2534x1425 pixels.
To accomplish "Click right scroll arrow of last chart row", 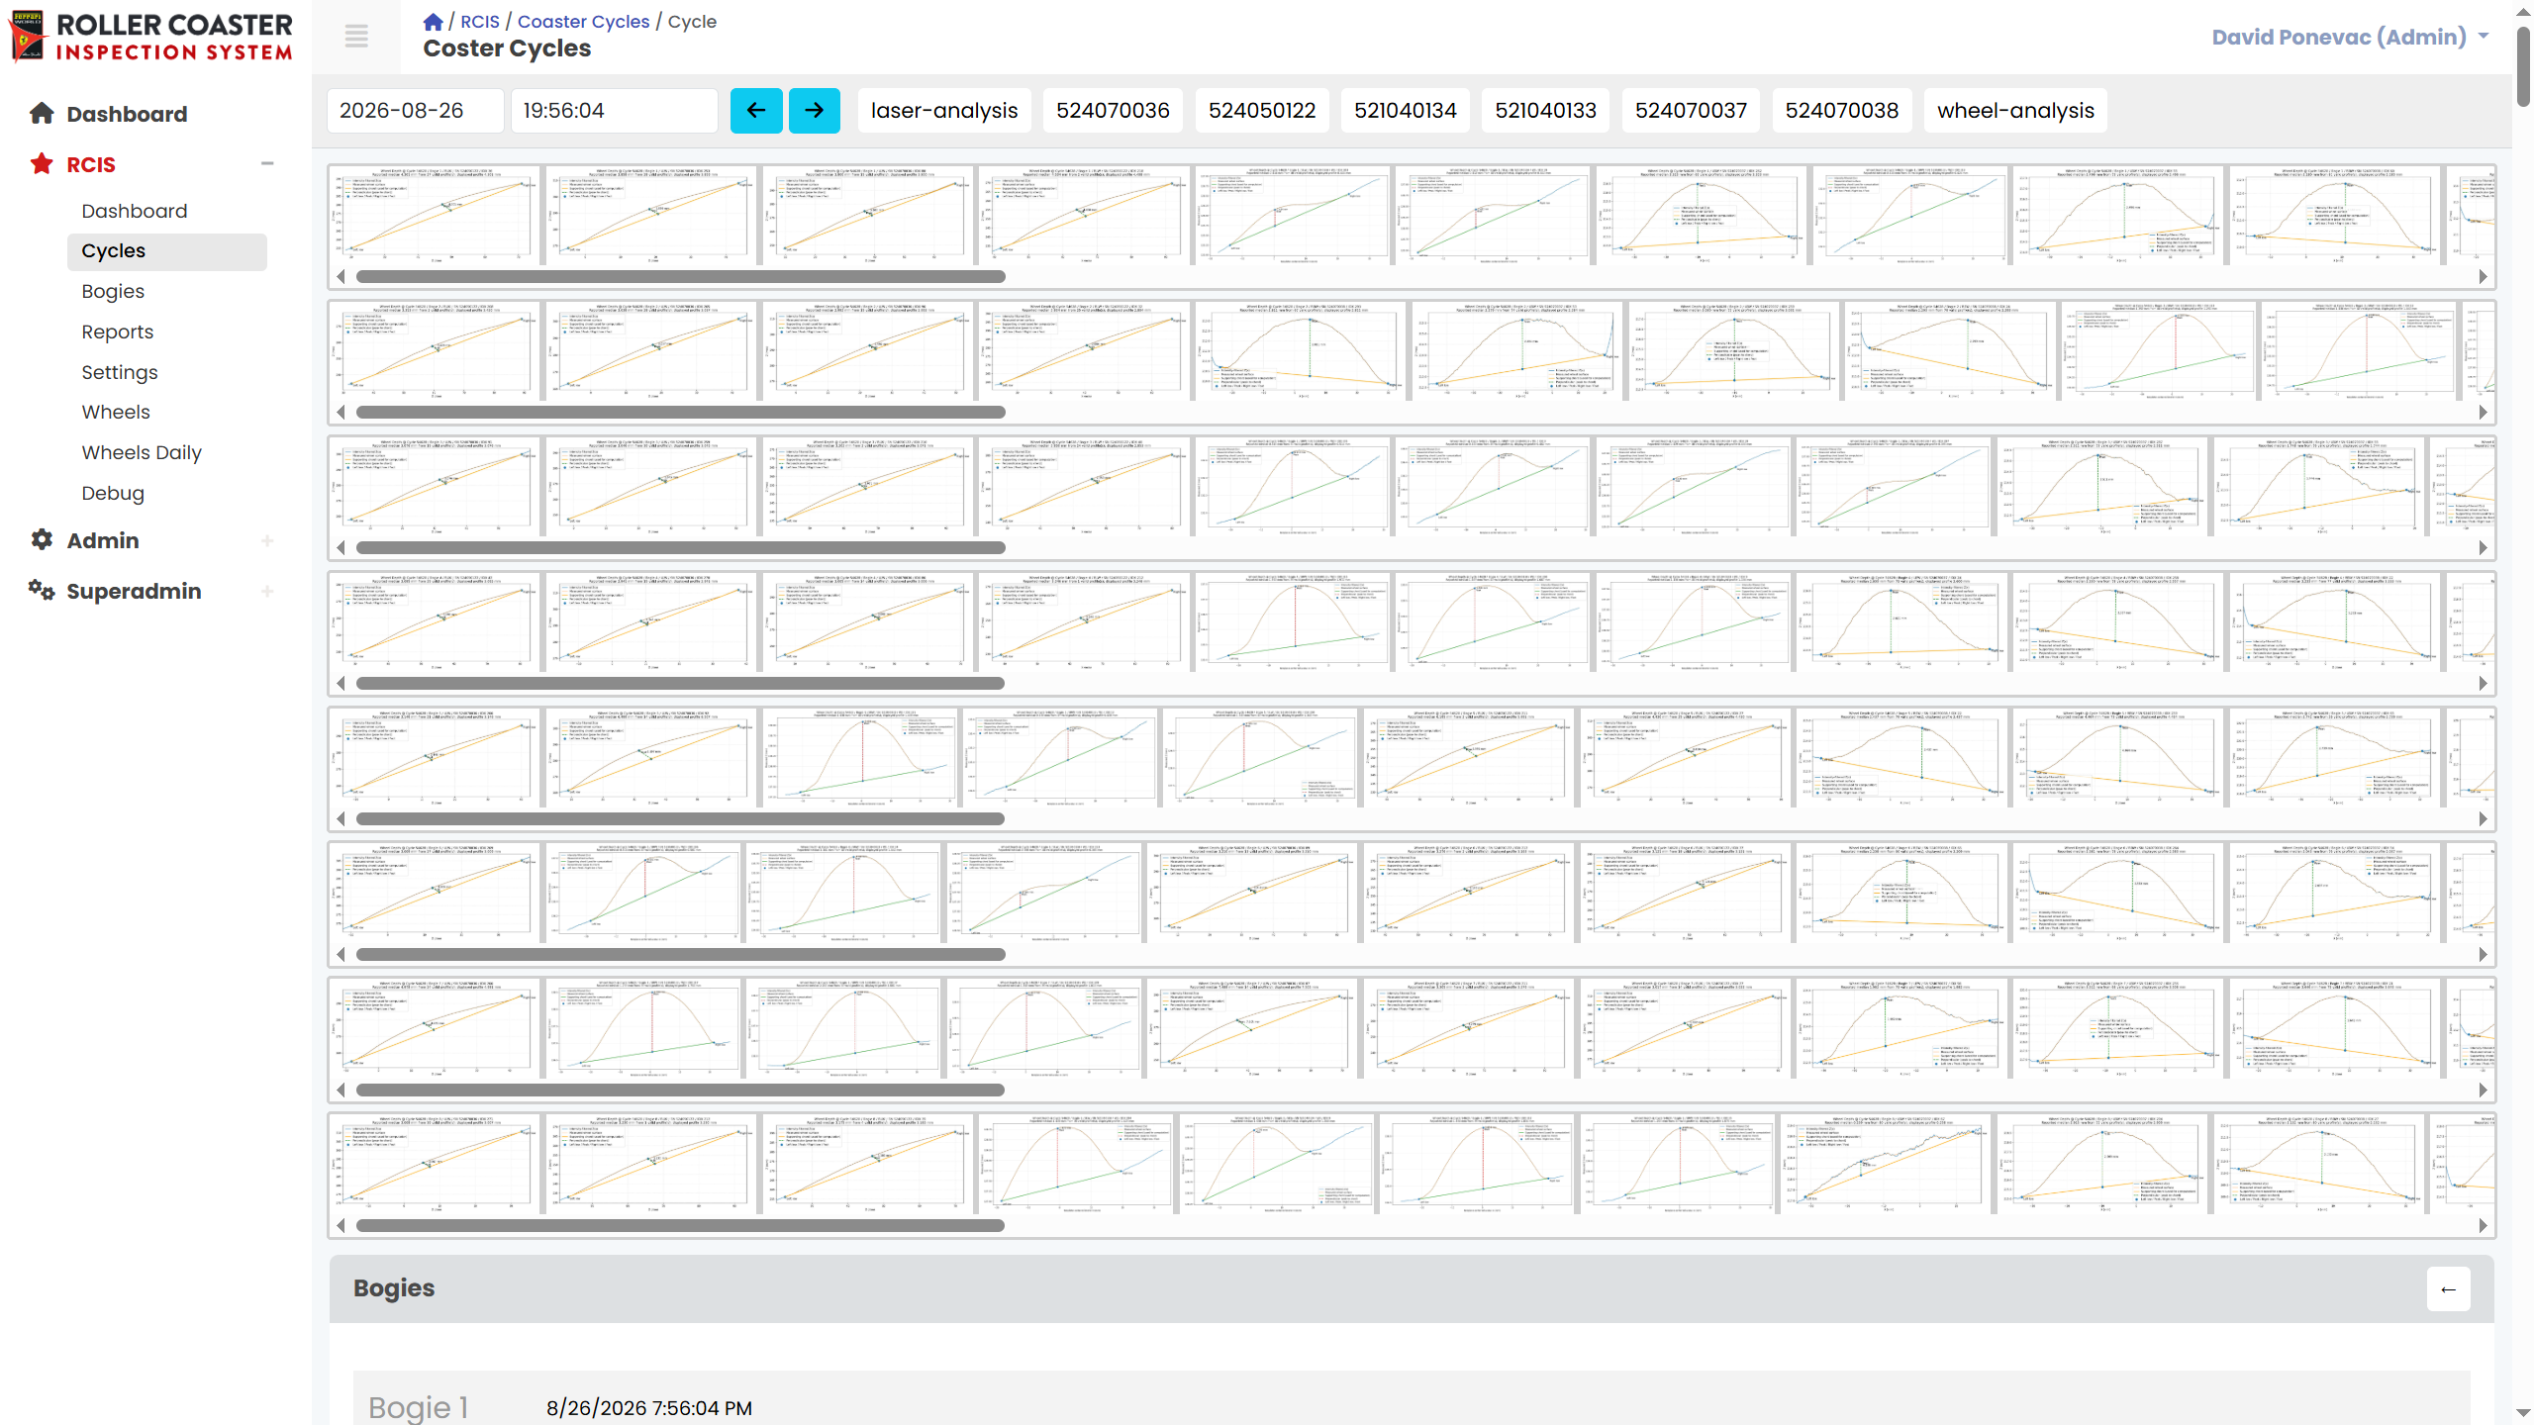I will pos(2483,1226).
